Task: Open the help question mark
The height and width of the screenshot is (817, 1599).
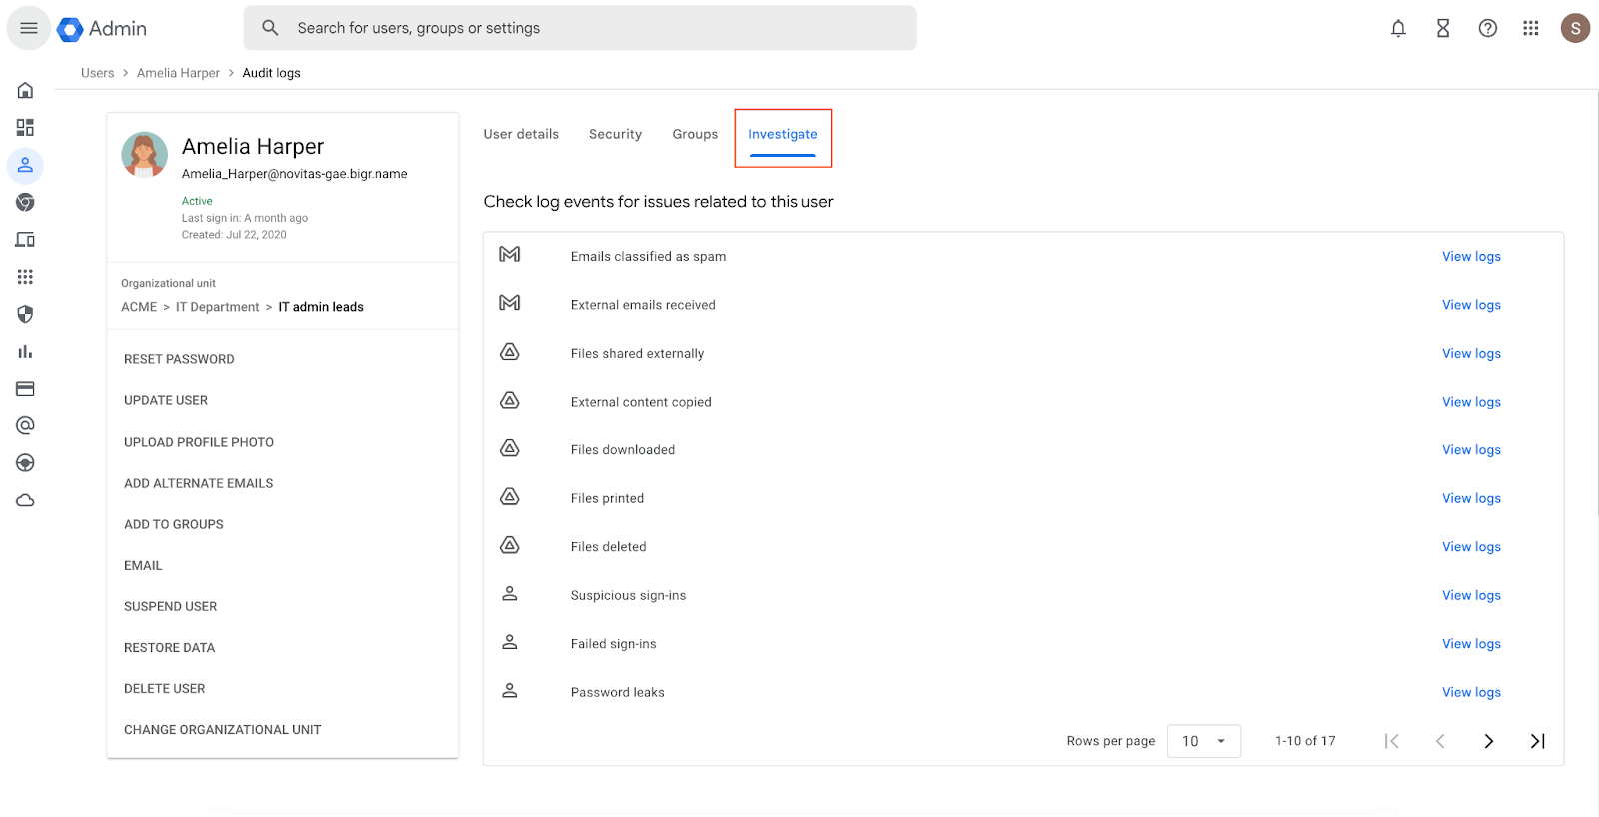Action: click(x=1488, y=28)
